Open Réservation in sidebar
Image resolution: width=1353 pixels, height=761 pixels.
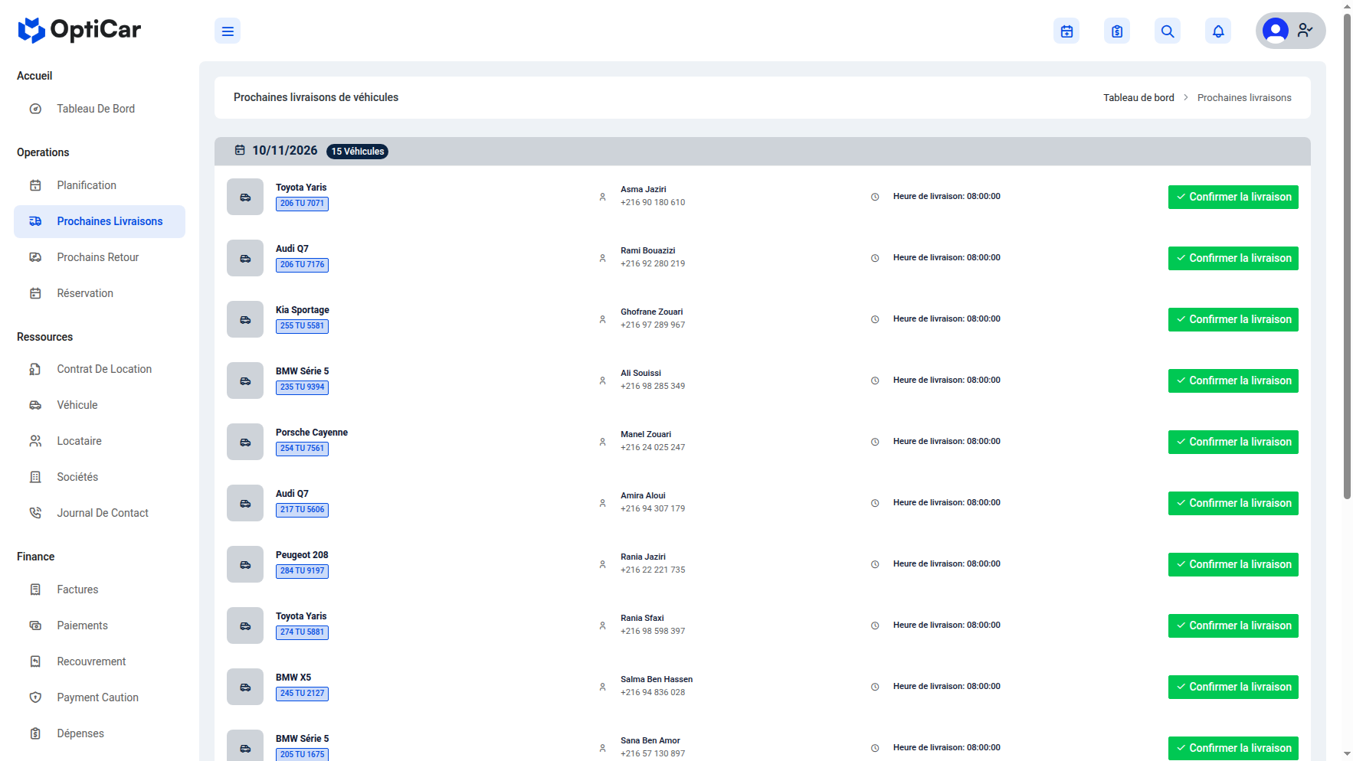[100, 293]
